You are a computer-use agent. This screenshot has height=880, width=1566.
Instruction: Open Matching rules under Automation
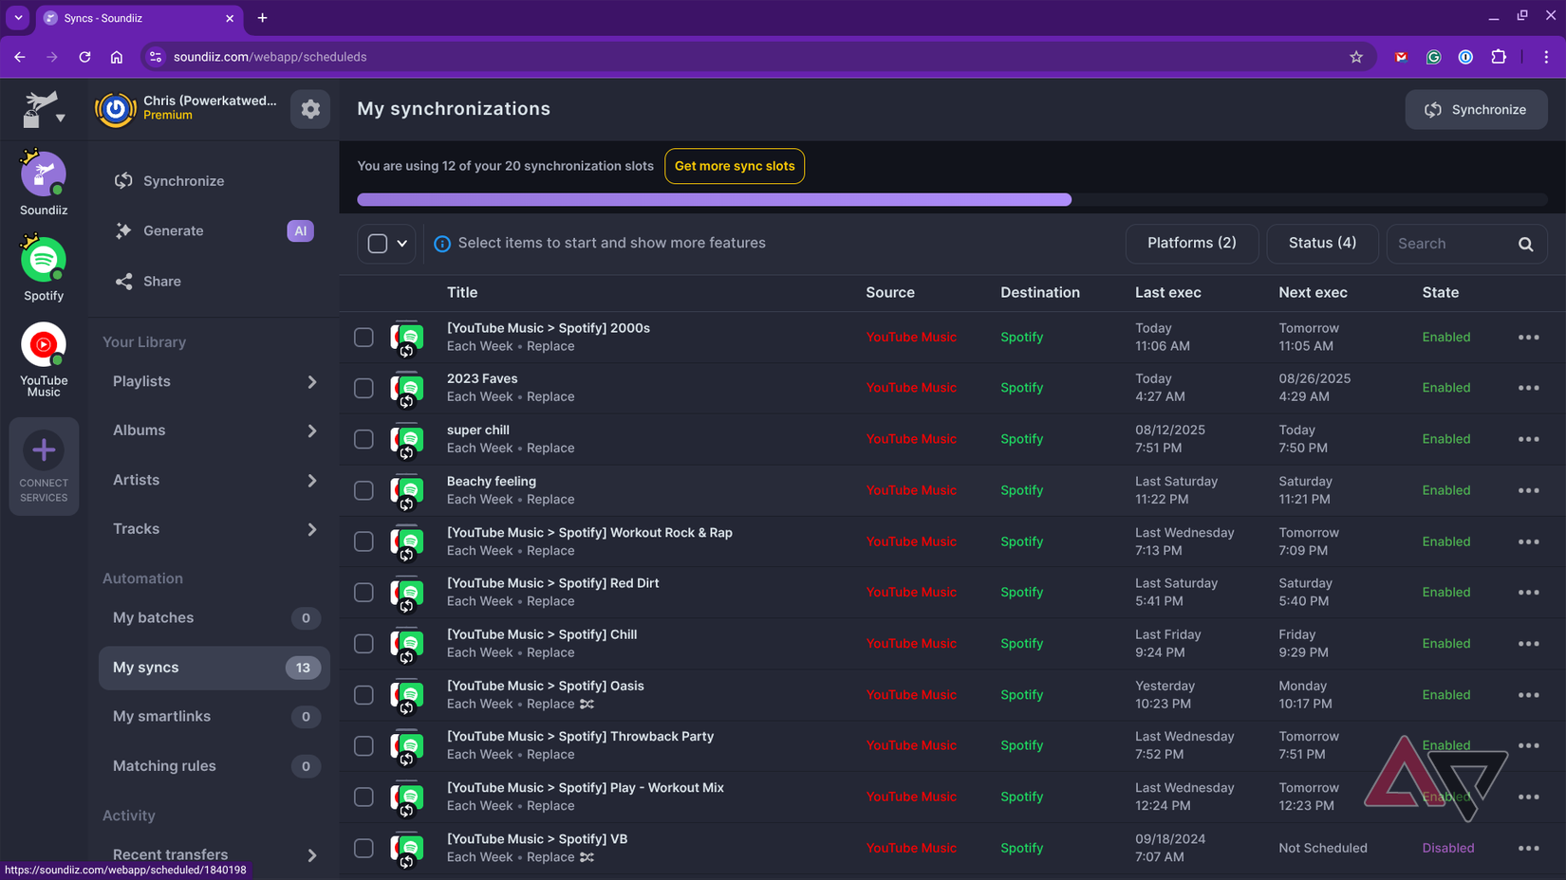coord(214,766)
